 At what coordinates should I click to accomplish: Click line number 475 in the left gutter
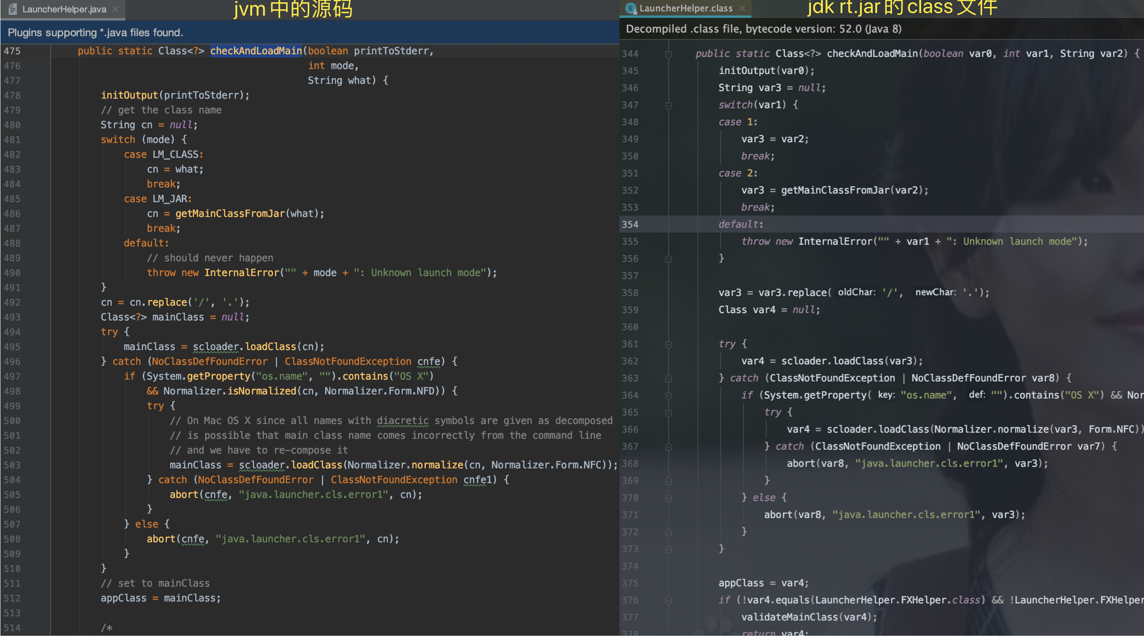12,51
